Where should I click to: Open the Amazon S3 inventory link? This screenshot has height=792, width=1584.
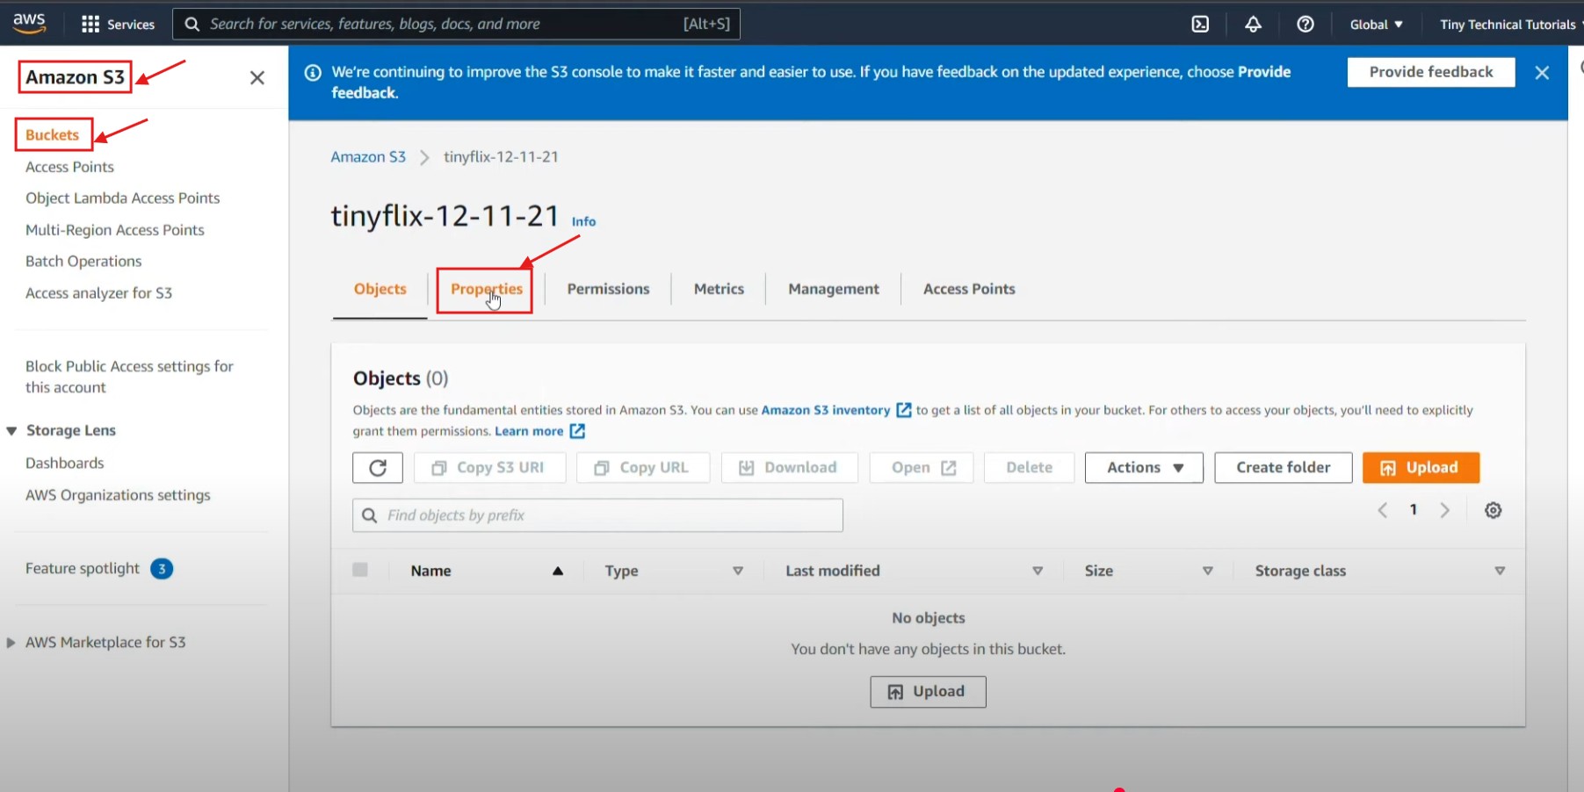click(x=825, y=410)
